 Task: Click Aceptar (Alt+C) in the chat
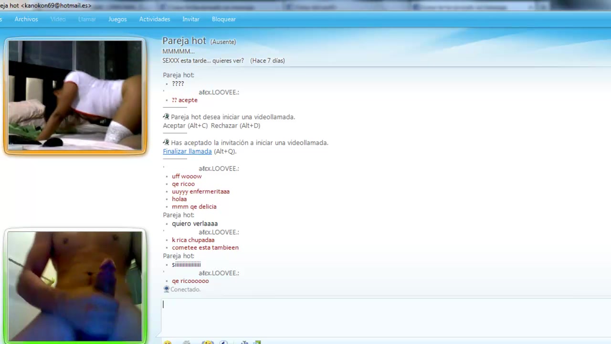(185, 126)
